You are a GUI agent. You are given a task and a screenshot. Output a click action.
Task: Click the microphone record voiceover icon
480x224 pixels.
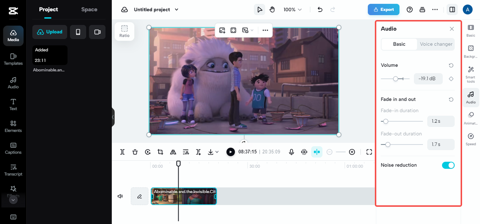(x=291, y=152)
